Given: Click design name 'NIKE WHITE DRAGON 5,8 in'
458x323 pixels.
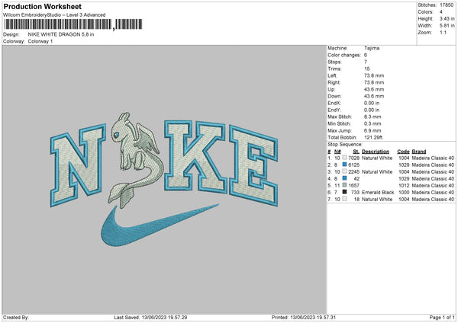Looking at the screenshot, I should 61,34.
